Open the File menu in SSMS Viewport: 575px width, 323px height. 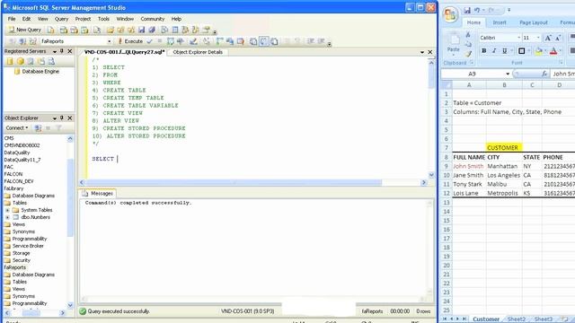coord(12,19)
